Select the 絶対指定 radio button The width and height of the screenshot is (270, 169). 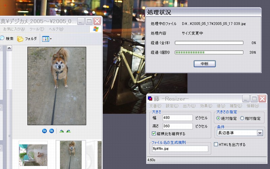[218, 118]
